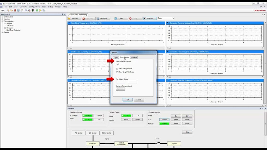Open the Configurations menu
267x150 pixels.
point(34,7)
